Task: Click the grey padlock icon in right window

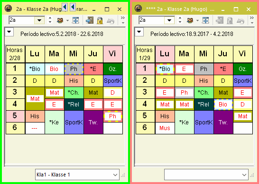Action: point(230,20)
